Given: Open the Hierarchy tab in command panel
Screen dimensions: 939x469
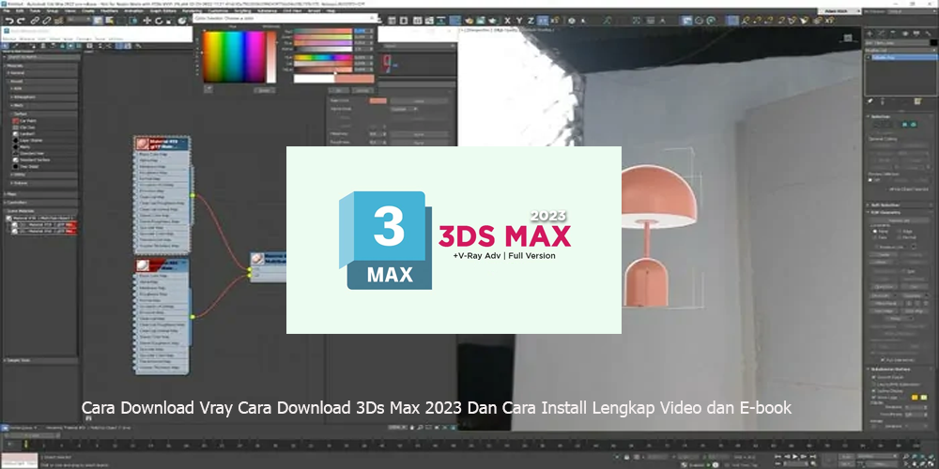Looking at the screenshot, I should (893, 34).
